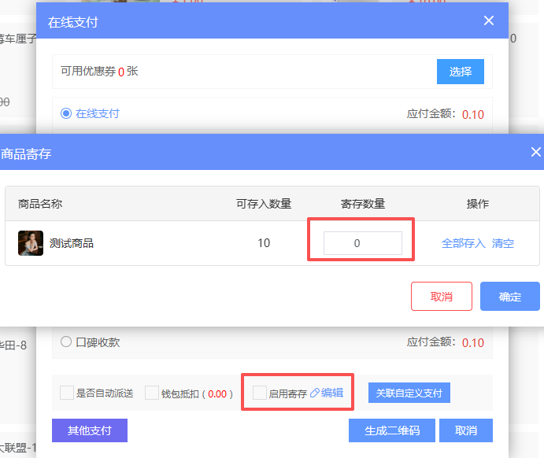
Task: Close the 商品寄存 dialog
Action: coord(535,152)
